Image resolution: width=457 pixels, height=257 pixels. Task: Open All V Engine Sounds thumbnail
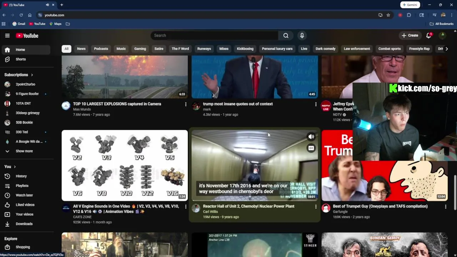pyautogui.click(x=125, y=165)
